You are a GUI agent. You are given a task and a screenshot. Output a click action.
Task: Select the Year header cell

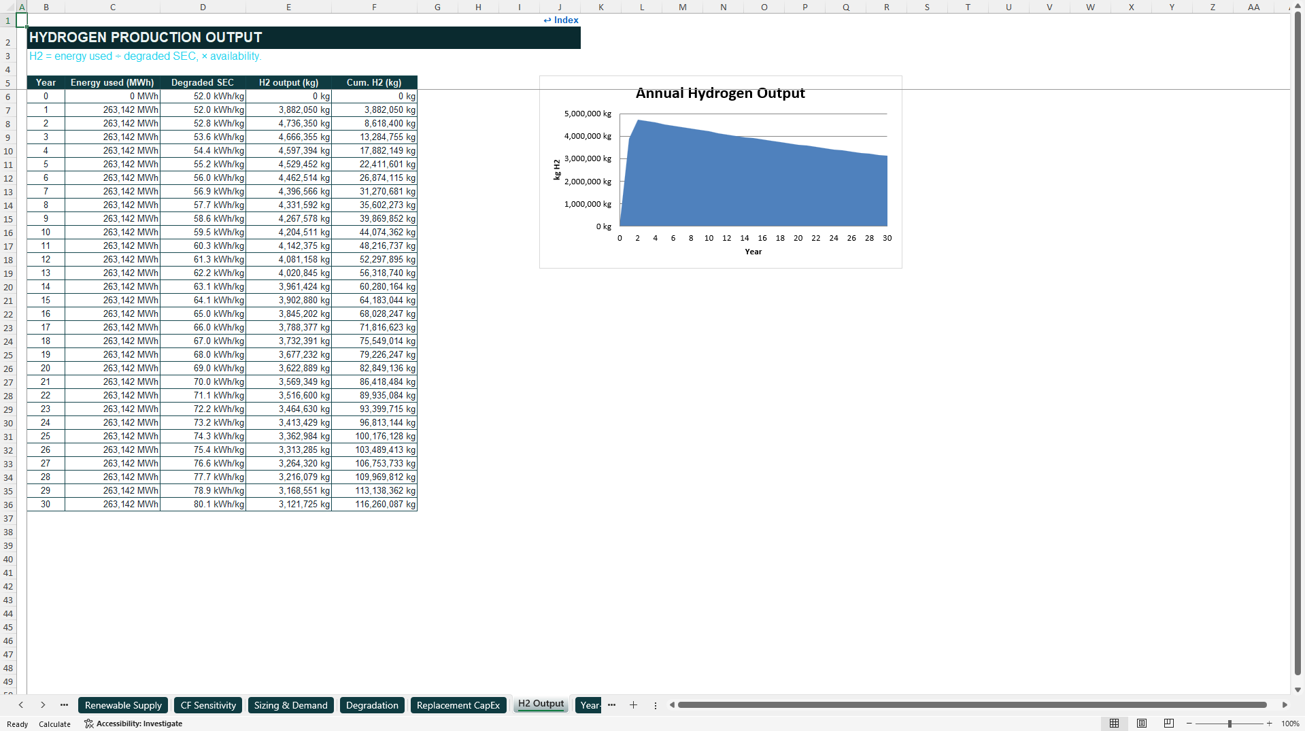click(x=46, y=82)
